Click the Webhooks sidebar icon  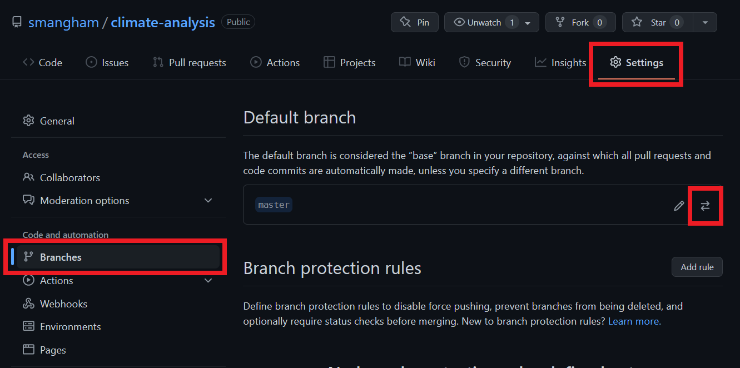click(x=28, y=304)
